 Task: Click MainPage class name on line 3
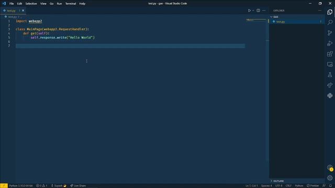(35, 29)
